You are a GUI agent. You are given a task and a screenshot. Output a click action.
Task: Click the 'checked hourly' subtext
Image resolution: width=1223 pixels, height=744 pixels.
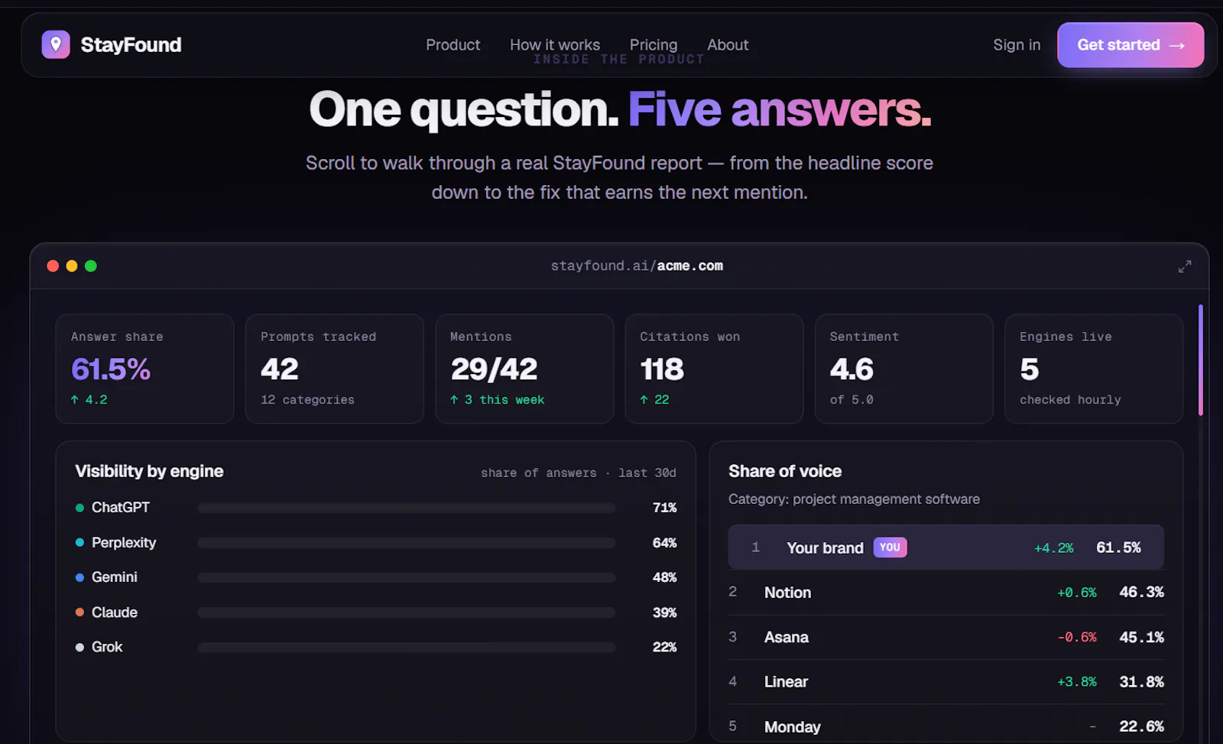point(1070,400)
